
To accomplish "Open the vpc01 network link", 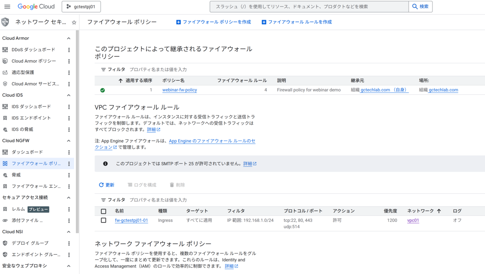I will point(413,220).
